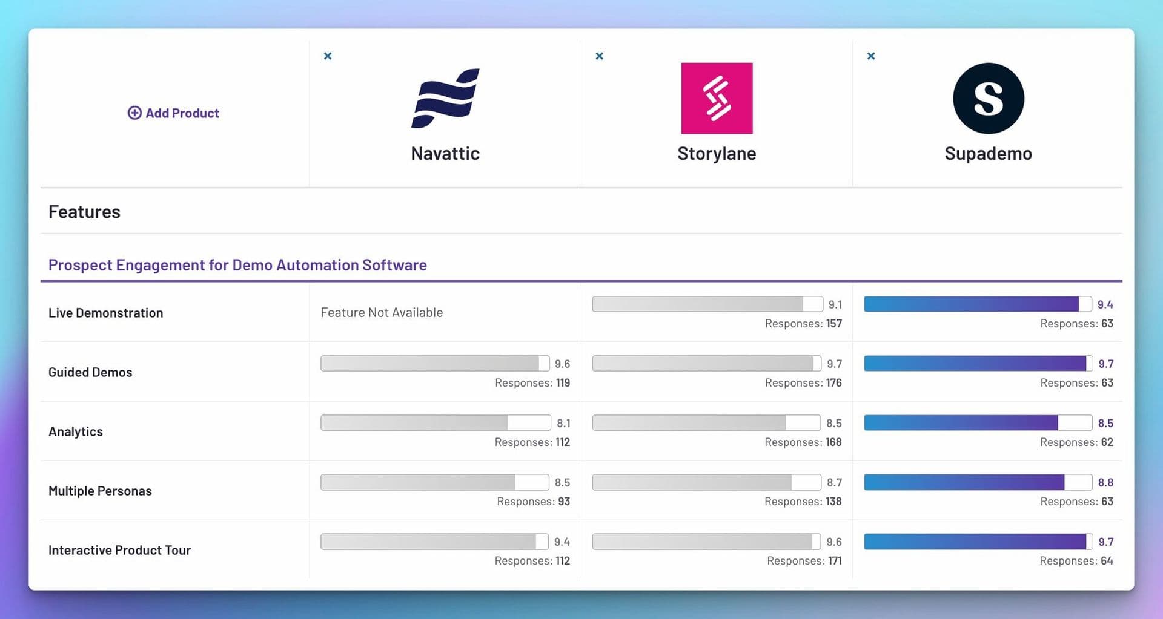1163x619 pixels.
Task: Open the Supademo S logo
Action: click(989, 98)
